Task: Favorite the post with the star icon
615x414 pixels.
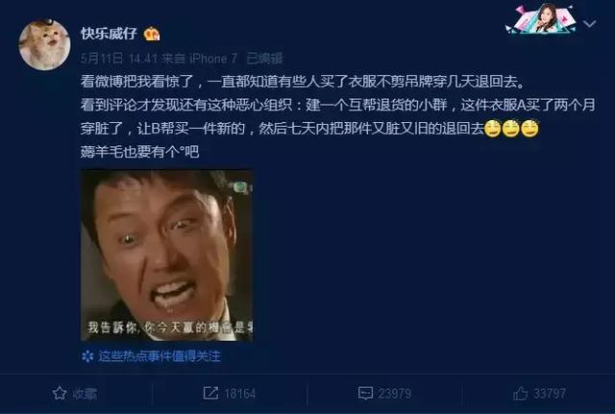Action: pos(60,393)
